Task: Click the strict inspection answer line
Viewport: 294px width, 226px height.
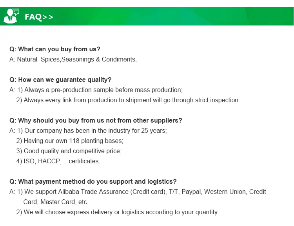Action: pos(128,100)
